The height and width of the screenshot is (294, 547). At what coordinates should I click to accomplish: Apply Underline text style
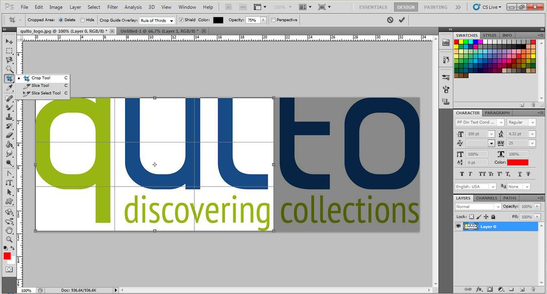pos(520,174)
